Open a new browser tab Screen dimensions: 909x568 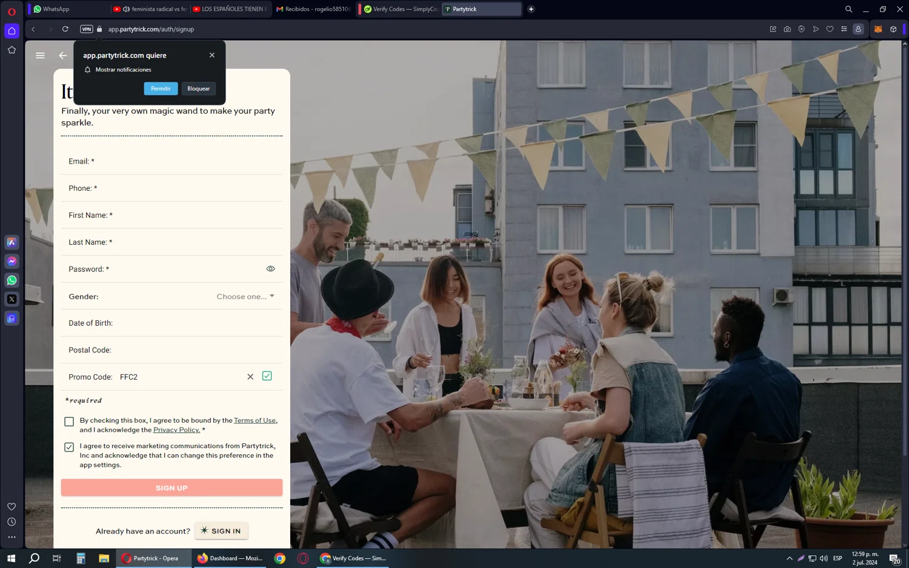pyautogui.click(x=531, y=9)
